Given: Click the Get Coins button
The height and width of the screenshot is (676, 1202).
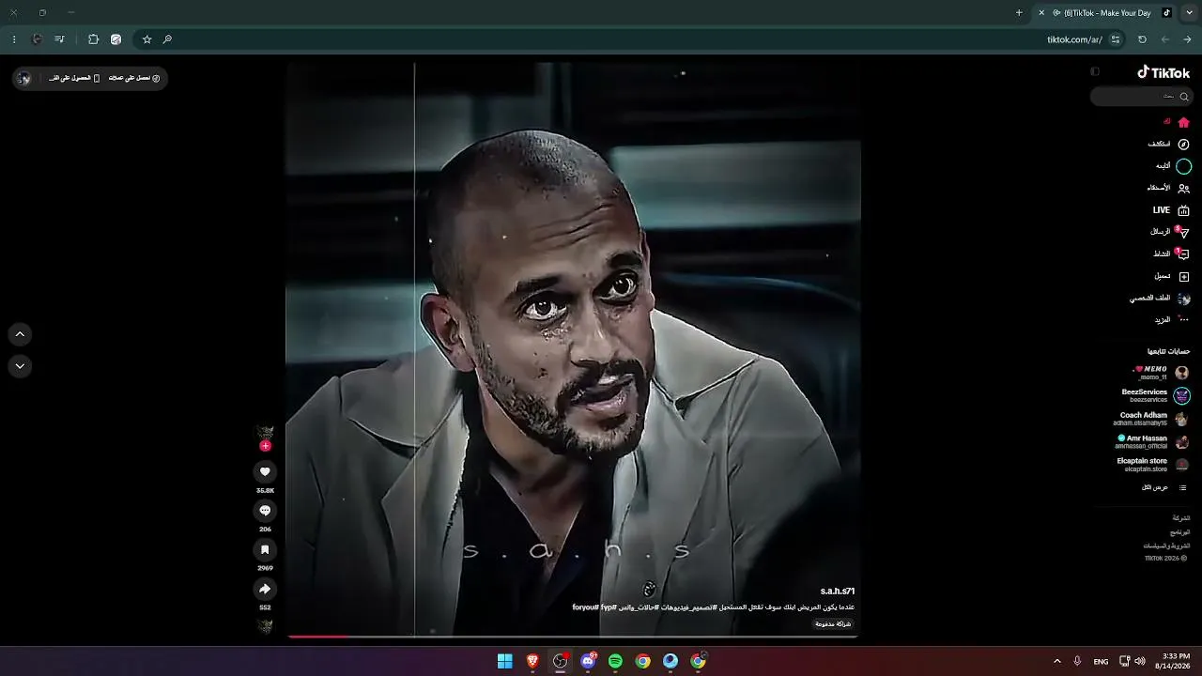Looking at the screenshot, I should click(x=134, y=78).
